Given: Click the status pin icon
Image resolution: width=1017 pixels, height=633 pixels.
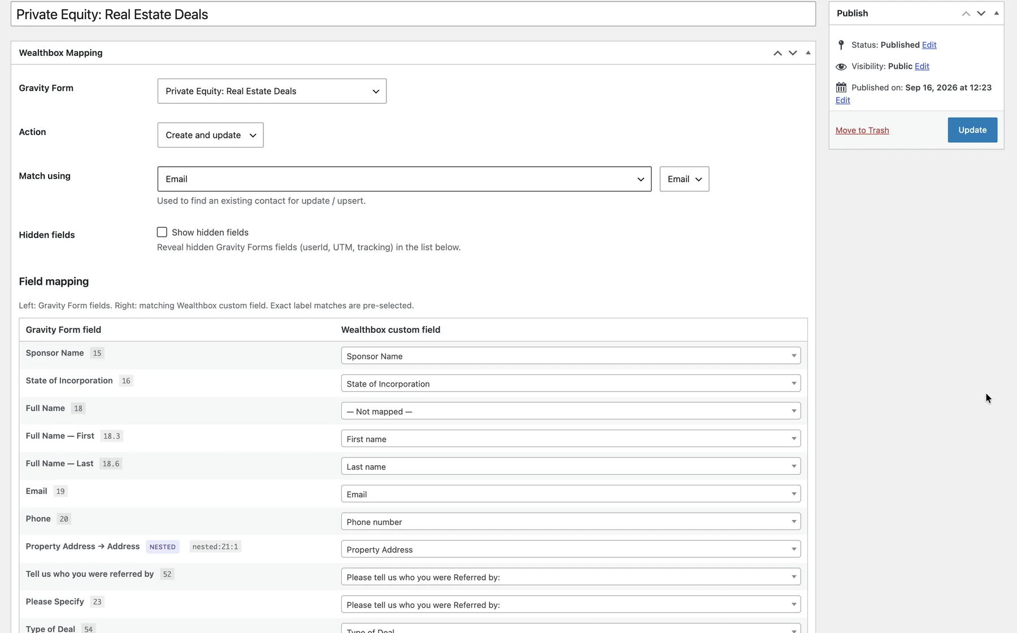Looking at the screenshot, I should [841, 45].
